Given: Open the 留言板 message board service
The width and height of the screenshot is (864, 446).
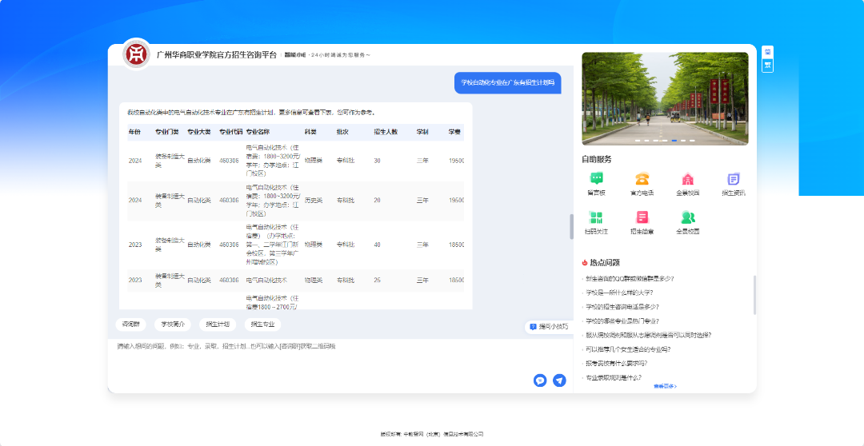Looking at the screenshot, I should 596,180.
